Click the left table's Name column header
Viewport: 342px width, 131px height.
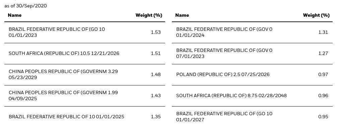click(x=15, y=15)
